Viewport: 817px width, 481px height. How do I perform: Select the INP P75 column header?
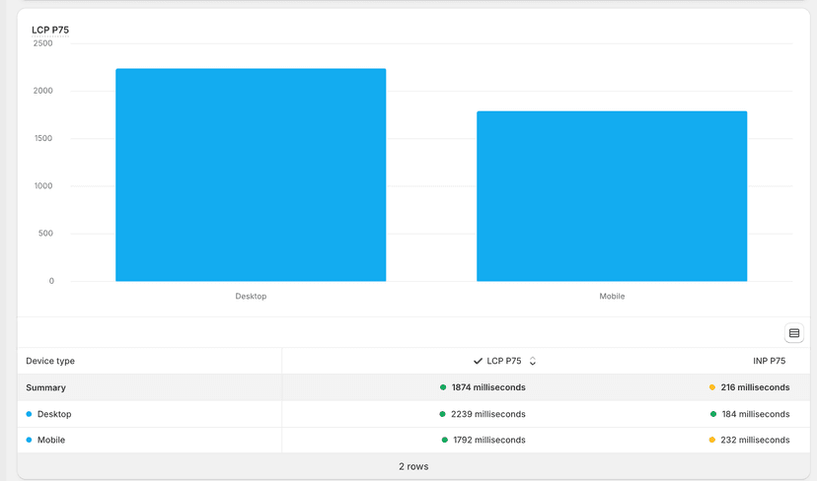769,362
